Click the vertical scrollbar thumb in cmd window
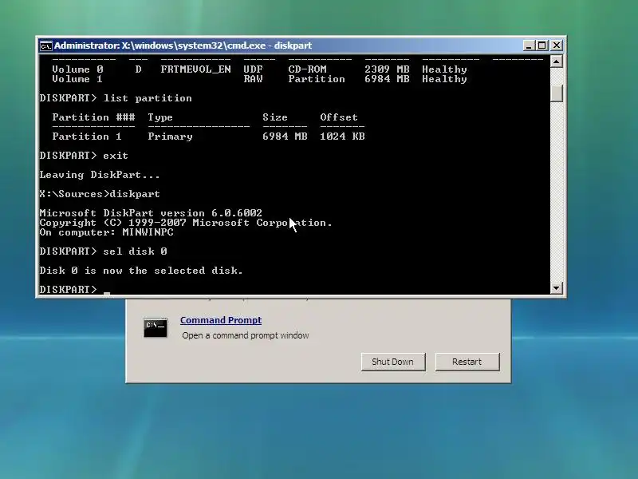 556,93
